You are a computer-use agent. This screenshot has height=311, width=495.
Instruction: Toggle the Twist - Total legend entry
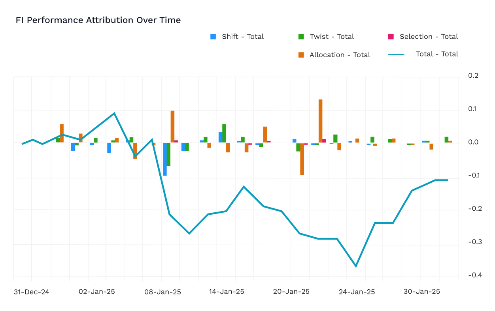pos(326,37)
